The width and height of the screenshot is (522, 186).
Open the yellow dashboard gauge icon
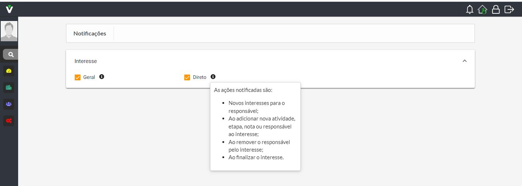9,71
